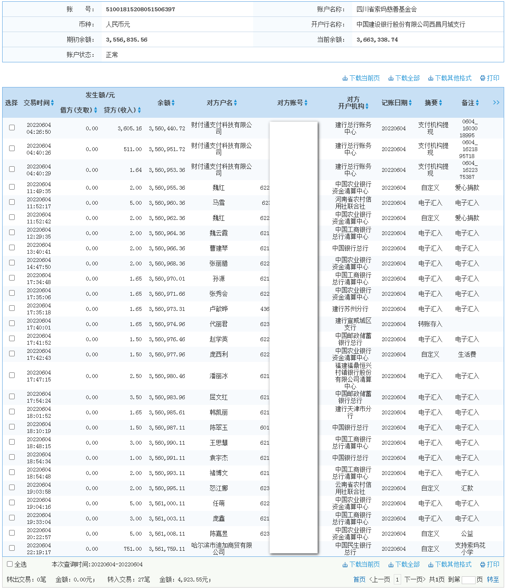The height and width of the screenshot is (588, 505).
Task: Click bottom 下载其他格式 link
Action: (454, 565)
